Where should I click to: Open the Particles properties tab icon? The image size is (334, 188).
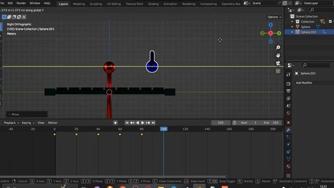(288, 137)
